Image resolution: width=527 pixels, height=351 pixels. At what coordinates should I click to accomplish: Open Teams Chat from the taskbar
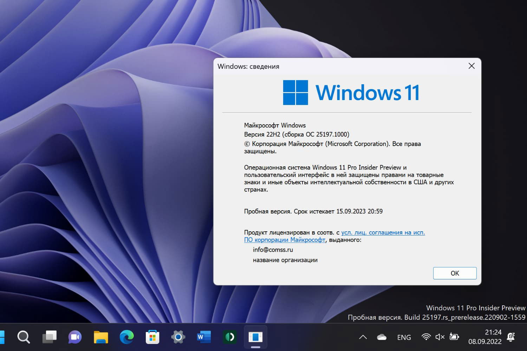[75, 337]
